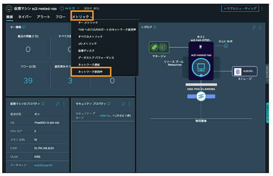Image resolution: width=273 pixels, height=176 pixels.
Task: Click the count 3 under 設定済みのフ
Action: point(70,81)
